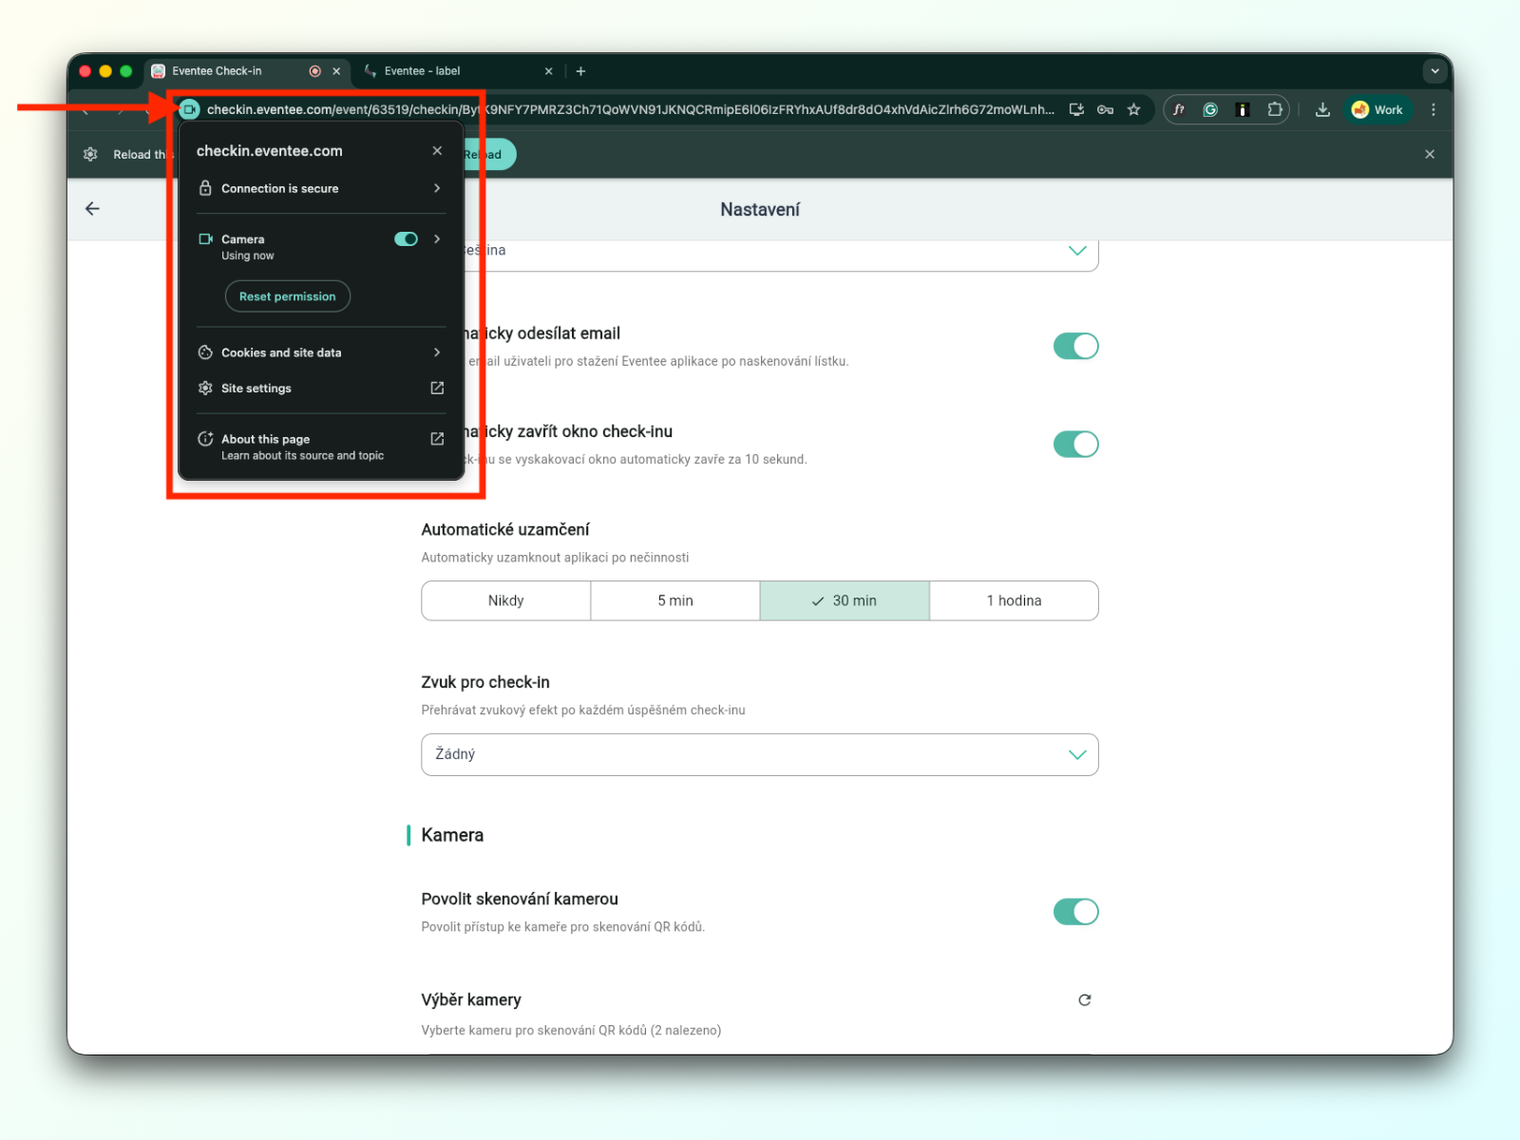Image resolution: width=1520 pixels, height=1140 pixels.
Task: Open the browser Downloads icon
Action: (x=1322, y=109)
